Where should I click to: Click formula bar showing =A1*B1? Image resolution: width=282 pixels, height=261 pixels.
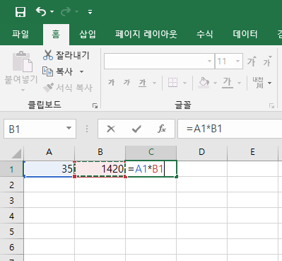(230, 129)
